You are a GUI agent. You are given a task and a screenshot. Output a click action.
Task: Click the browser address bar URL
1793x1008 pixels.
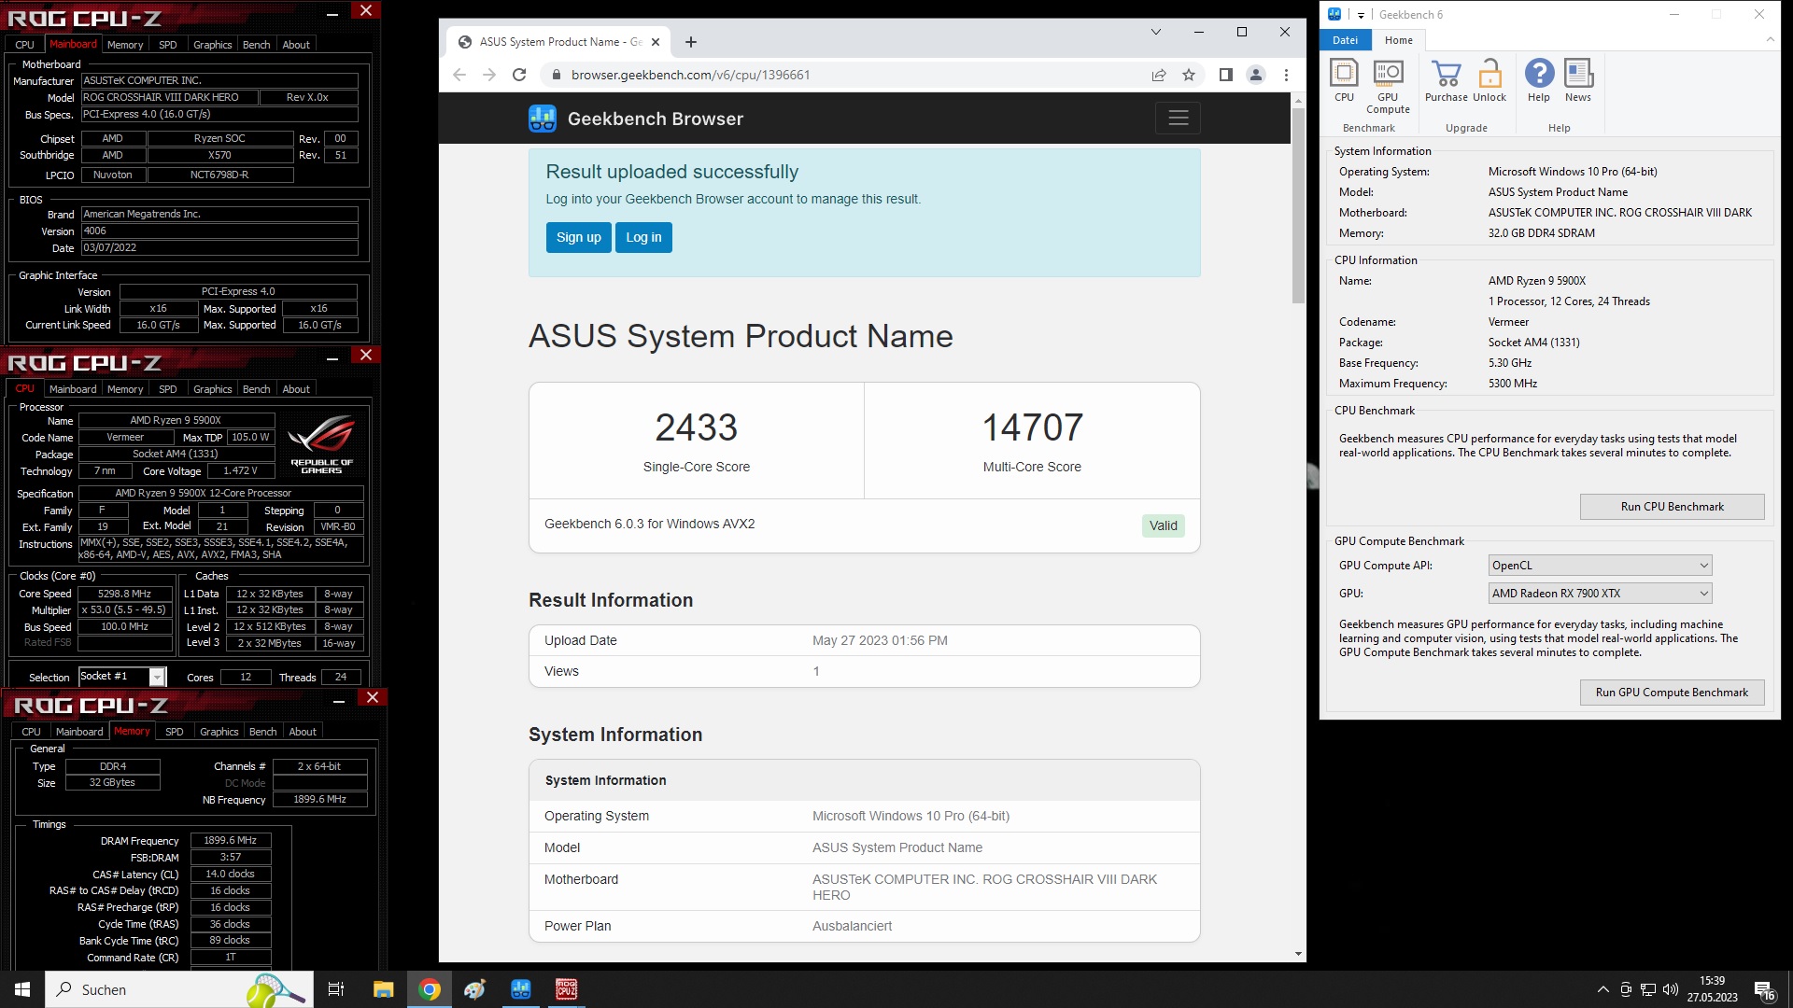(690, 75)
